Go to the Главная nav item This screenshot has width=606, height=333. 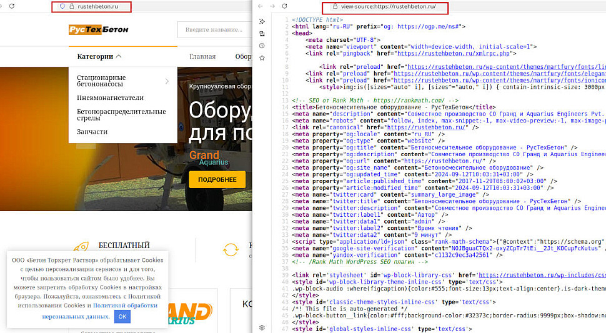202,56
